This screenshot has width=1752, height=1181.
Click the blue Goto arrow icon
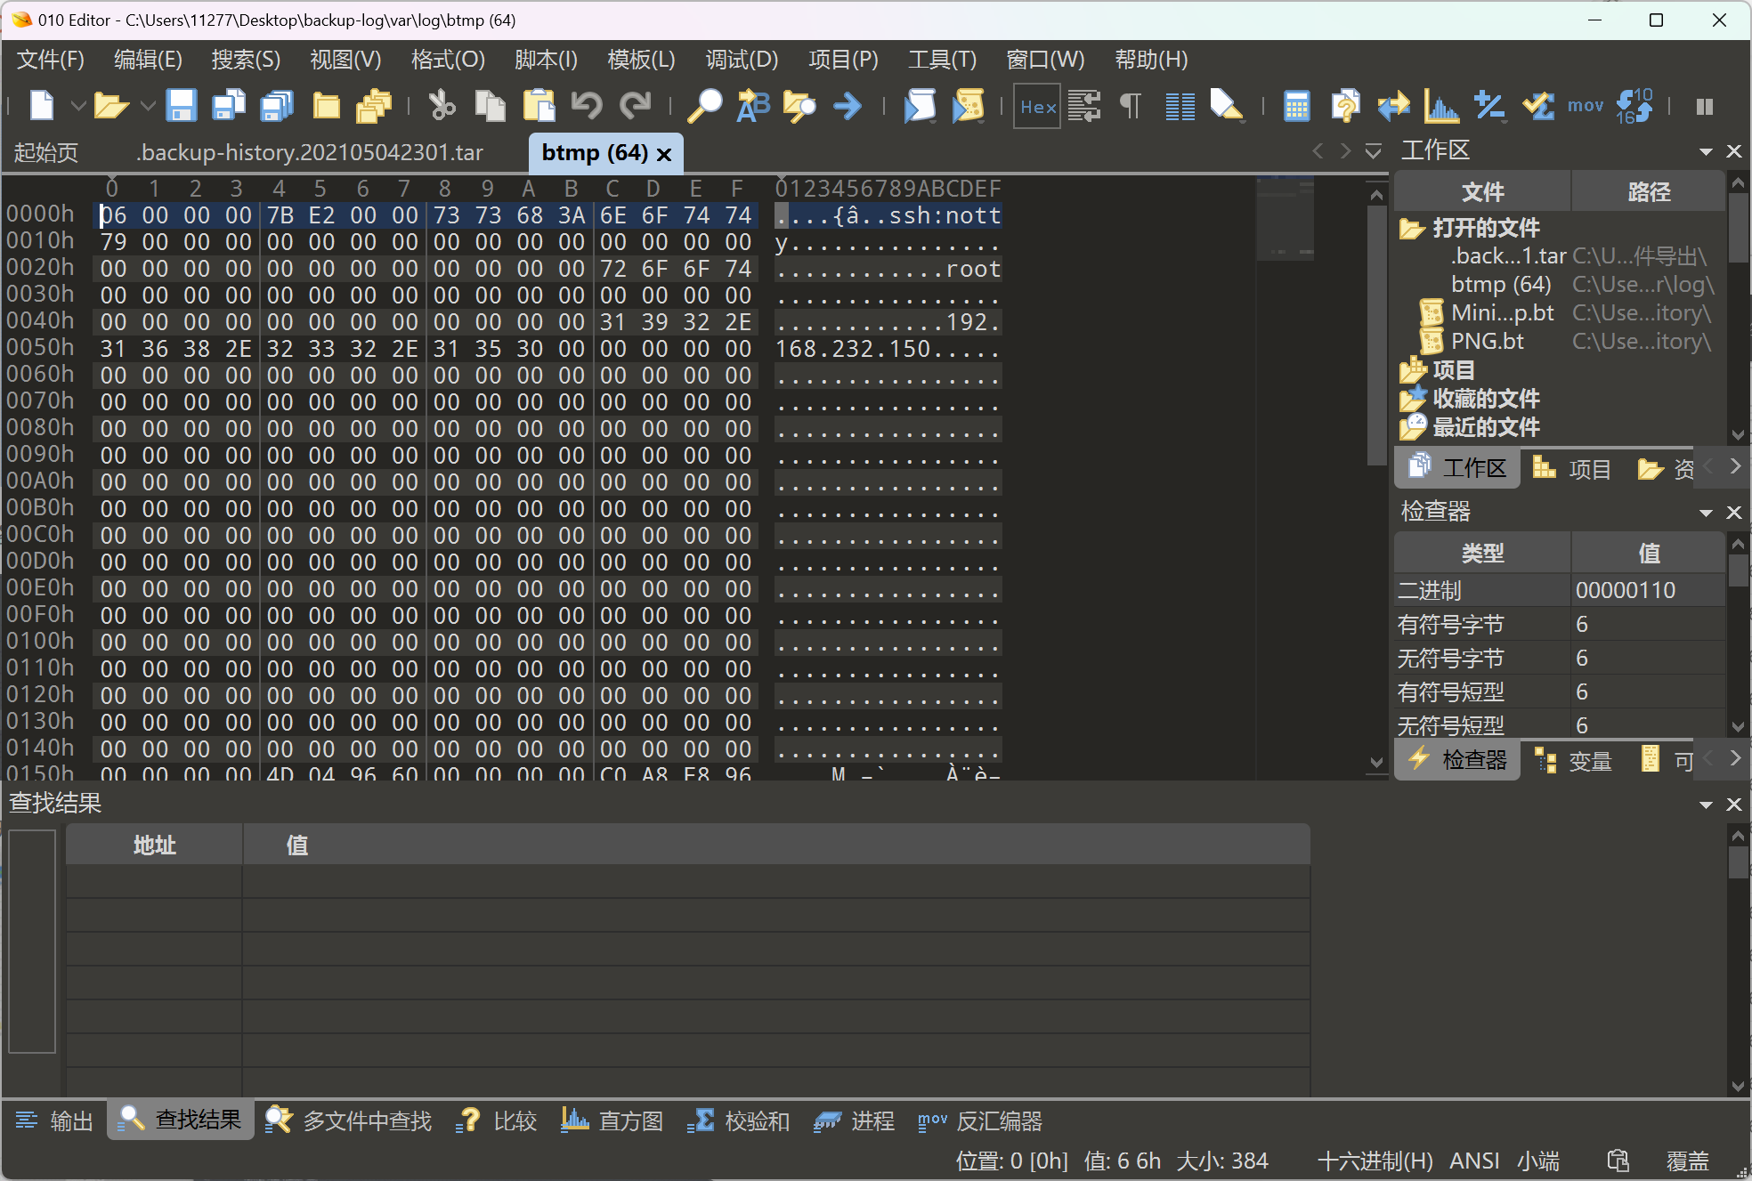pyautogui.click(x=848, y=106)
